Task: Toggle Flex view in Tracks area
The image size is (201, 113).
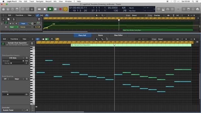Action: (42, 15)
